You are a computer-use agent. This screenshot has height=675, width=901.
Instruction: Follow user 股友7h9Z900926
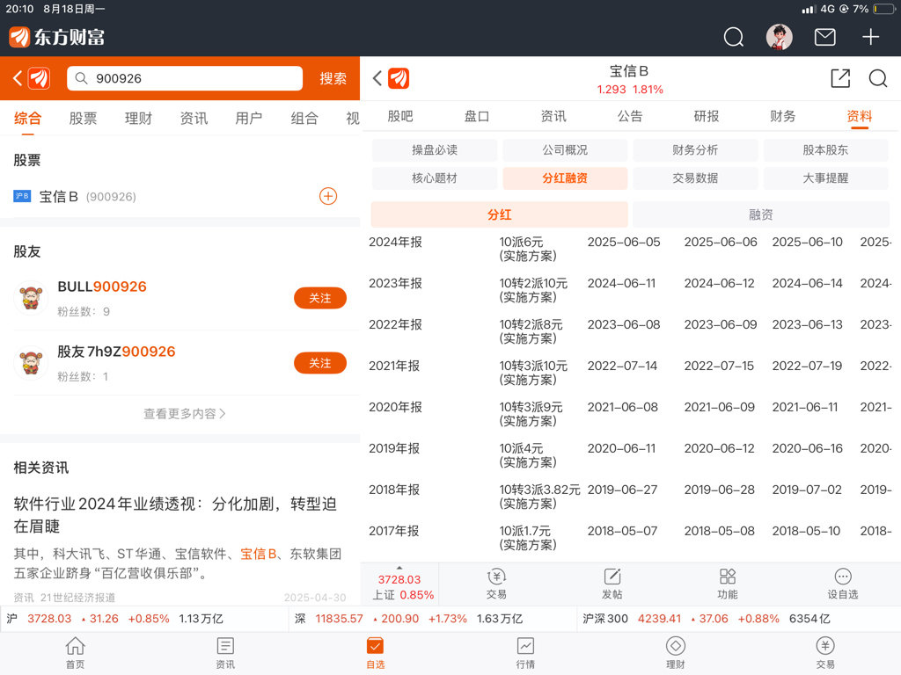pyautogui.click(x=320, y=363)
